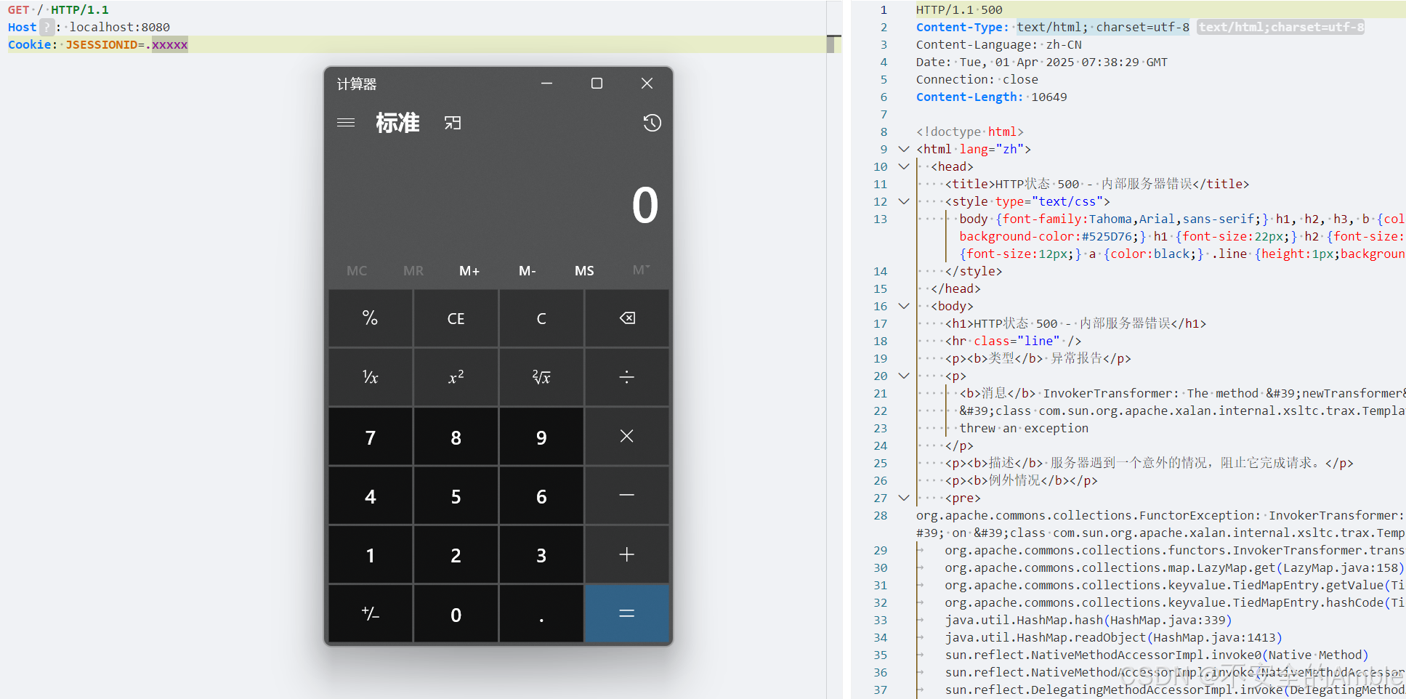Open the calculator history panel
Viewport: 1406px width, 699px height.
(652, 123)
